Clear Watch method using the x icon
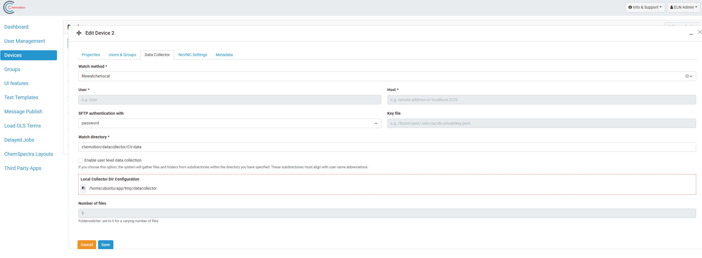The width and height of the screenshot is (702, 258). point(687,76)
